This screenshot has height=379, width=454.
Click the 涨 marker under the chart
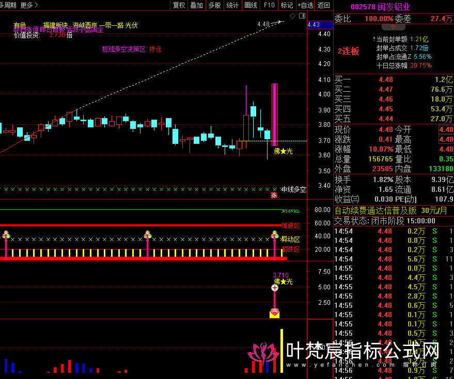tap(274, 195)
